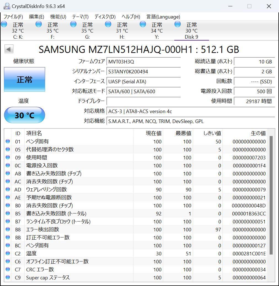
Task: Click the total host reads value 10 GB
Action: point(254,62)
